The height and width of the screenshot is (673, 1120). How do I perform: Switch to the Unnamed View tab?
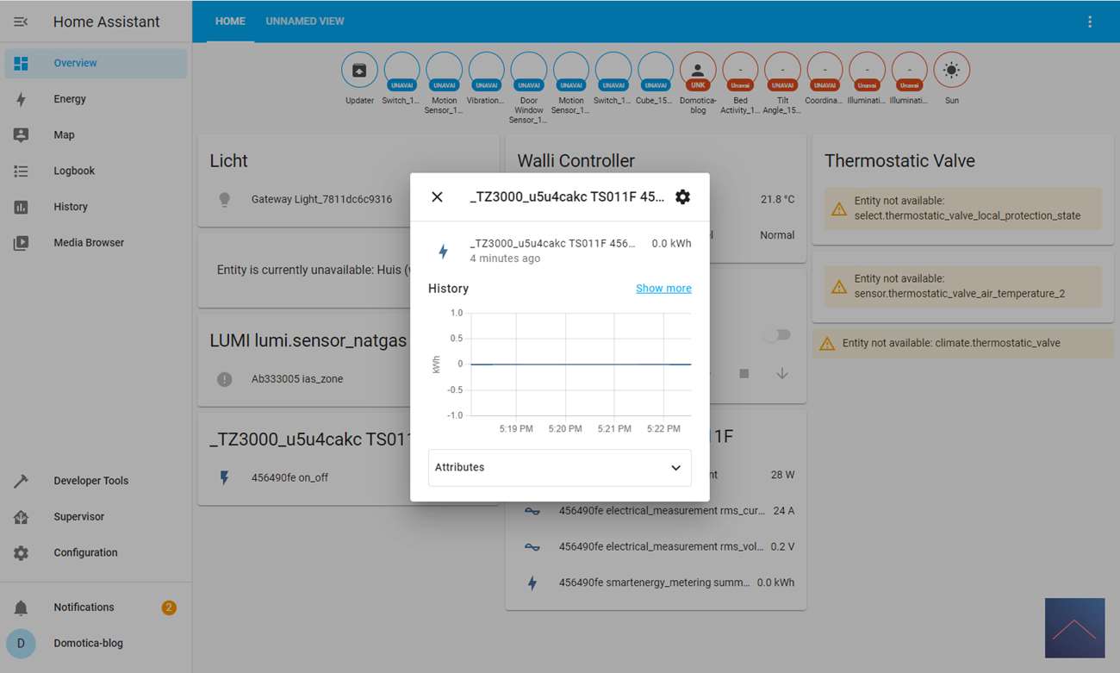tap(304, 22)
